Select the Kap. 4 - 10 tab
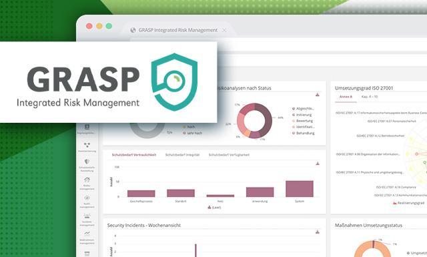Image resolution: width=427 pixels, height=257 pixels. click(x=369, y=97)
